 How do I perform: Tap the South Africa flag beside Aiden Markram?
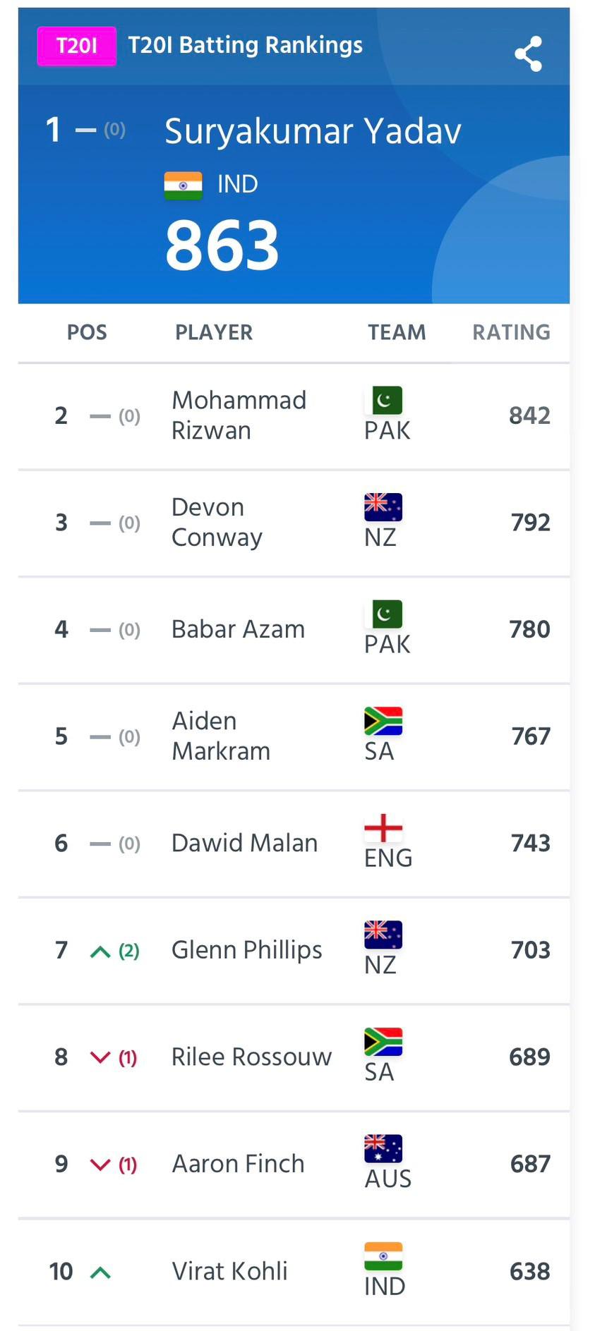pyautogui.click(x=383, y=720)
